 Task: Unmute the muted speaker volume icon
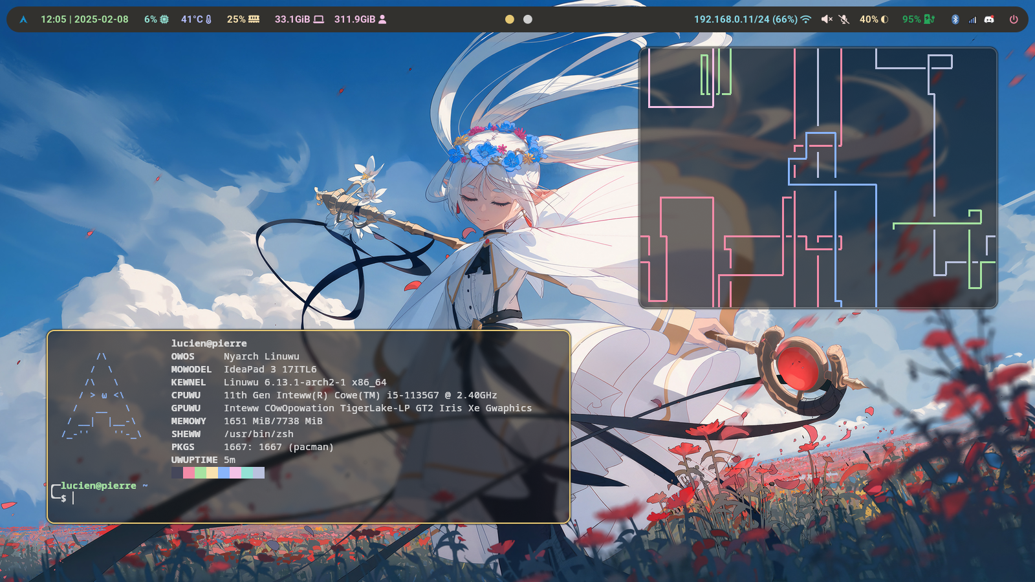click(x=827, y=19)
